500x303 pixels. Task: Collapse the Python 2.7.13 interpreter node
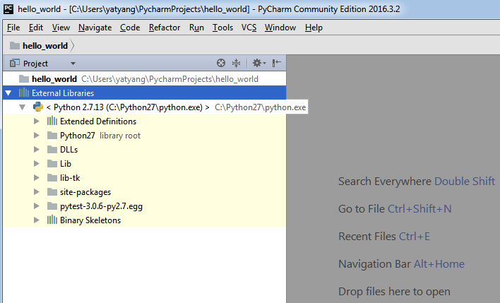[23, 107]
